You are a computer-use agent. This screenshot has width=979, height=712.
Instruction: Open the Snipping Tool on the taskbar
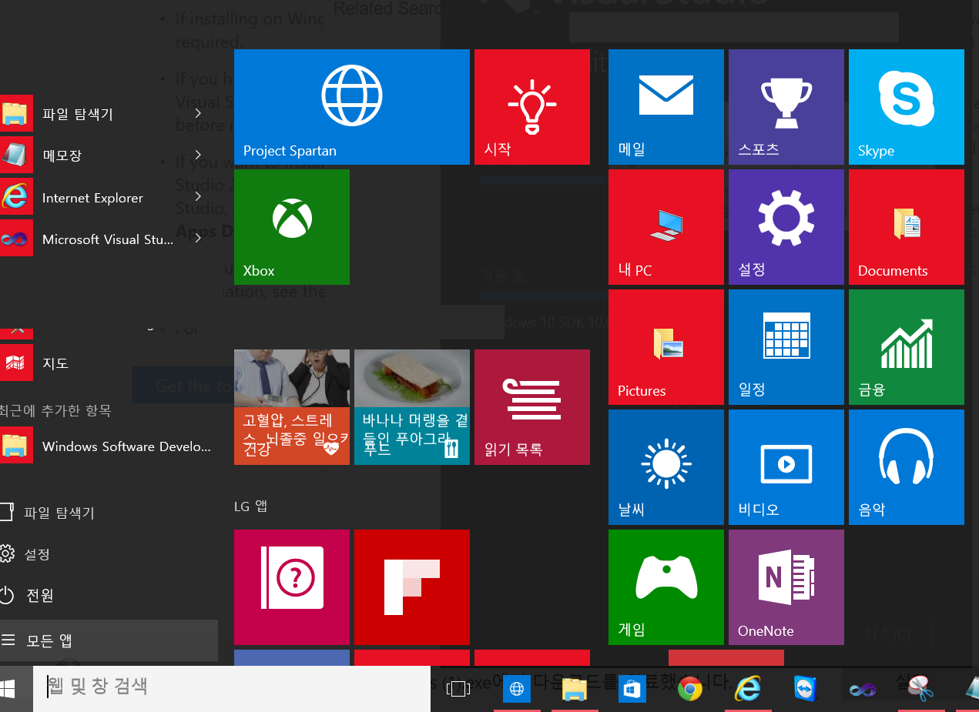[x=920, y=689]
